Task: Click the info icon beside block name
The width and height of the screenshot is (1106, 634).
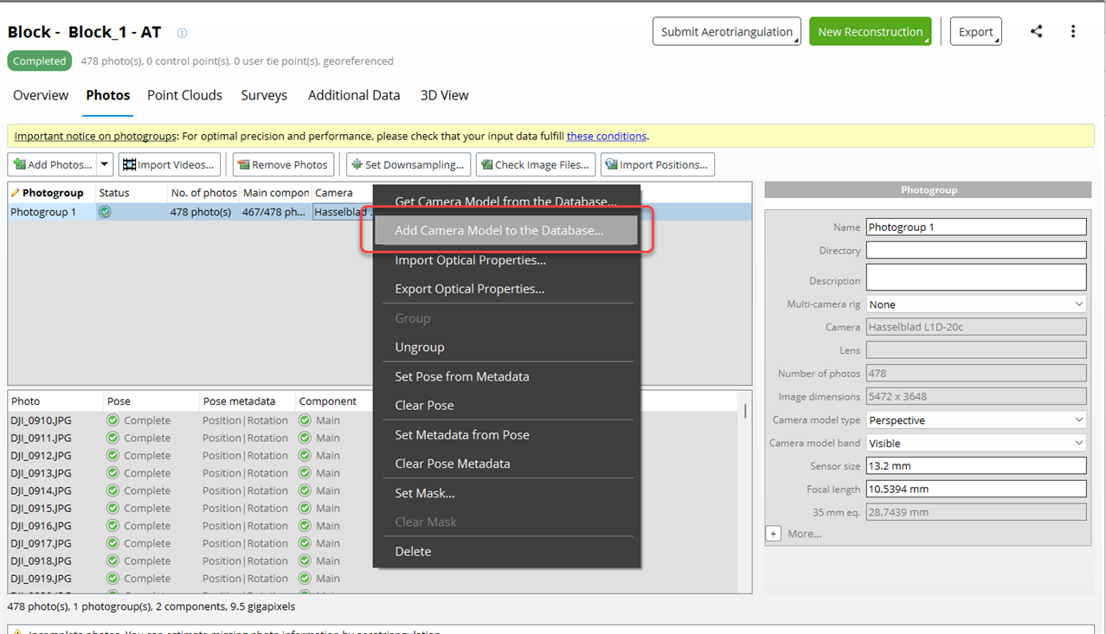Action: click(x=182, y=34)
